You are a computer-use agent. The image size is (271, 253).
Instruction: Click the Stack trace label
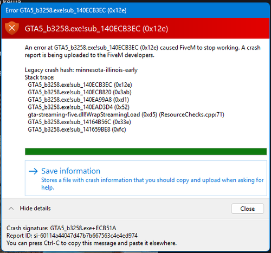40,77
